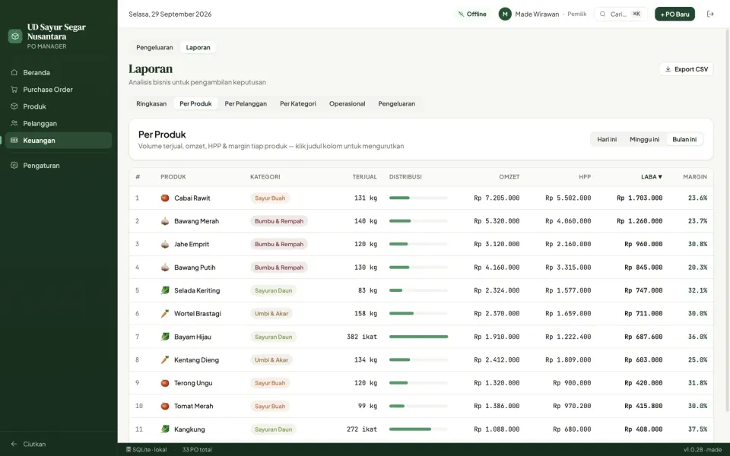The width and height of the screenshot is (730, 456).
Task: Click the Kangkung leaf icon
Action: click(165, 429)
